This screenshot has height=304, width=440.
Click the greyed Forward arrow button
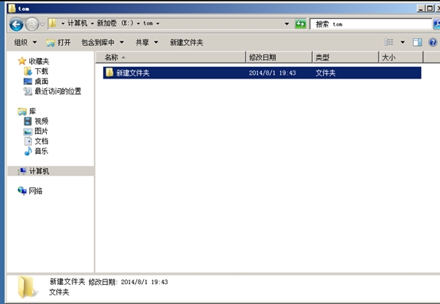[x=32, y=25]
